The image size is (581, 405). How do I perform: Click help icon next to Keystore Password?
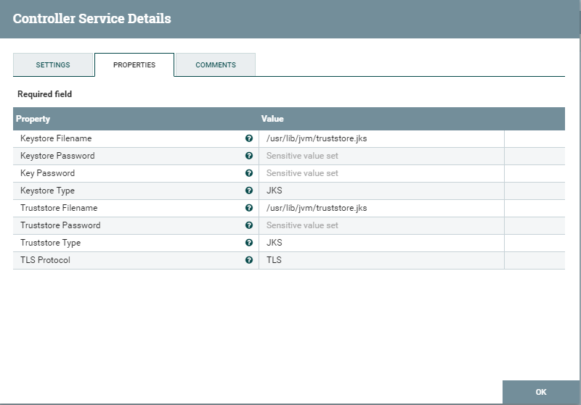[249, 156]
